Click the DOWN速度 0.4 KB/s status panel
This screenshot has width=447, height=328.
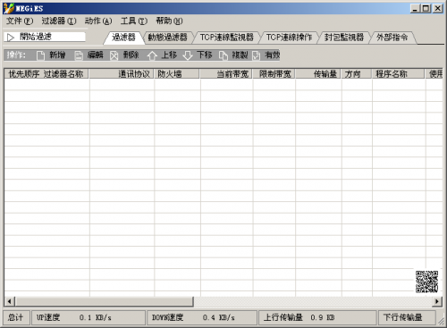point(202,317)
